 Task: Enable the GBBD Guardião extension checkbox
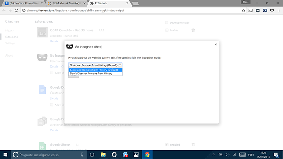(x=167, y=30)
